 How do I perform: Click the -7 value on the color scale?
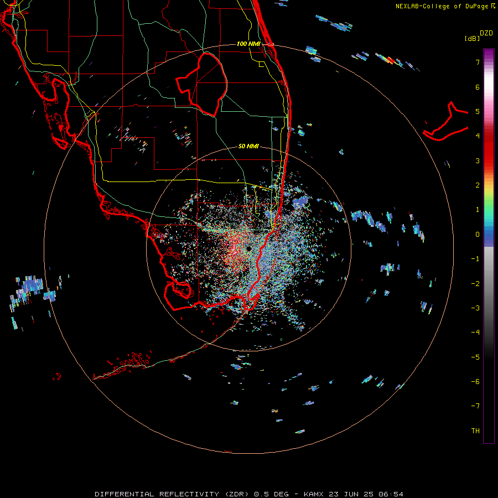tap(475, 406)
